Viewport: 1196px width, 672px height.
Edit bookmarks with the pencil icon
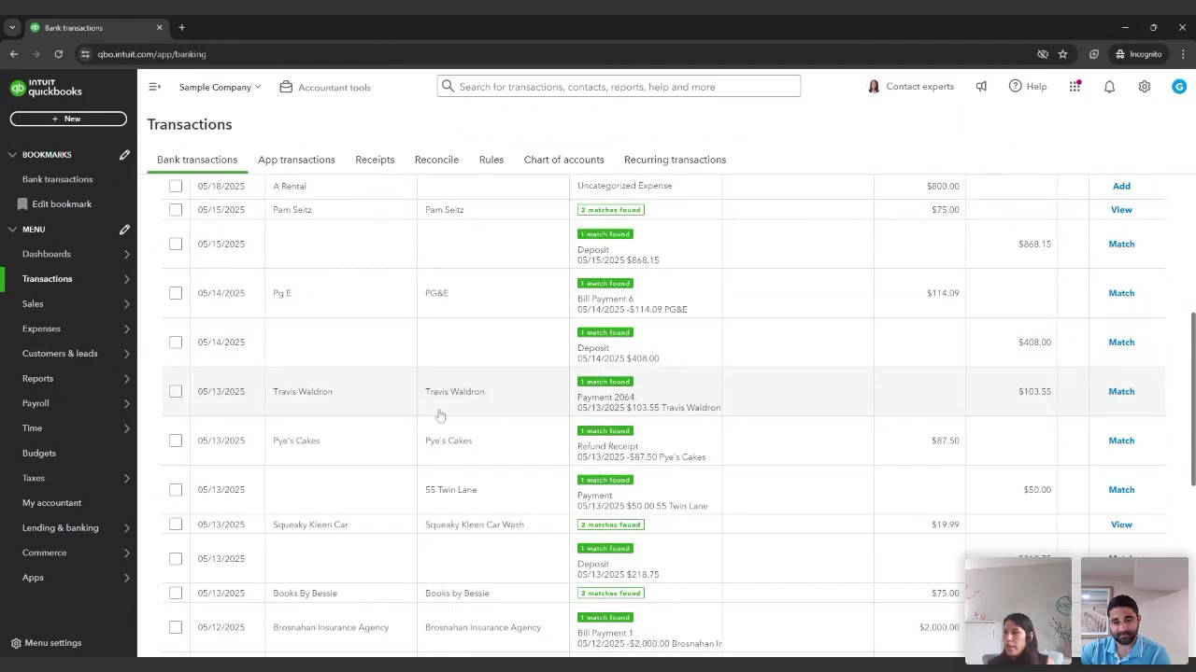[x=124, y=154]
